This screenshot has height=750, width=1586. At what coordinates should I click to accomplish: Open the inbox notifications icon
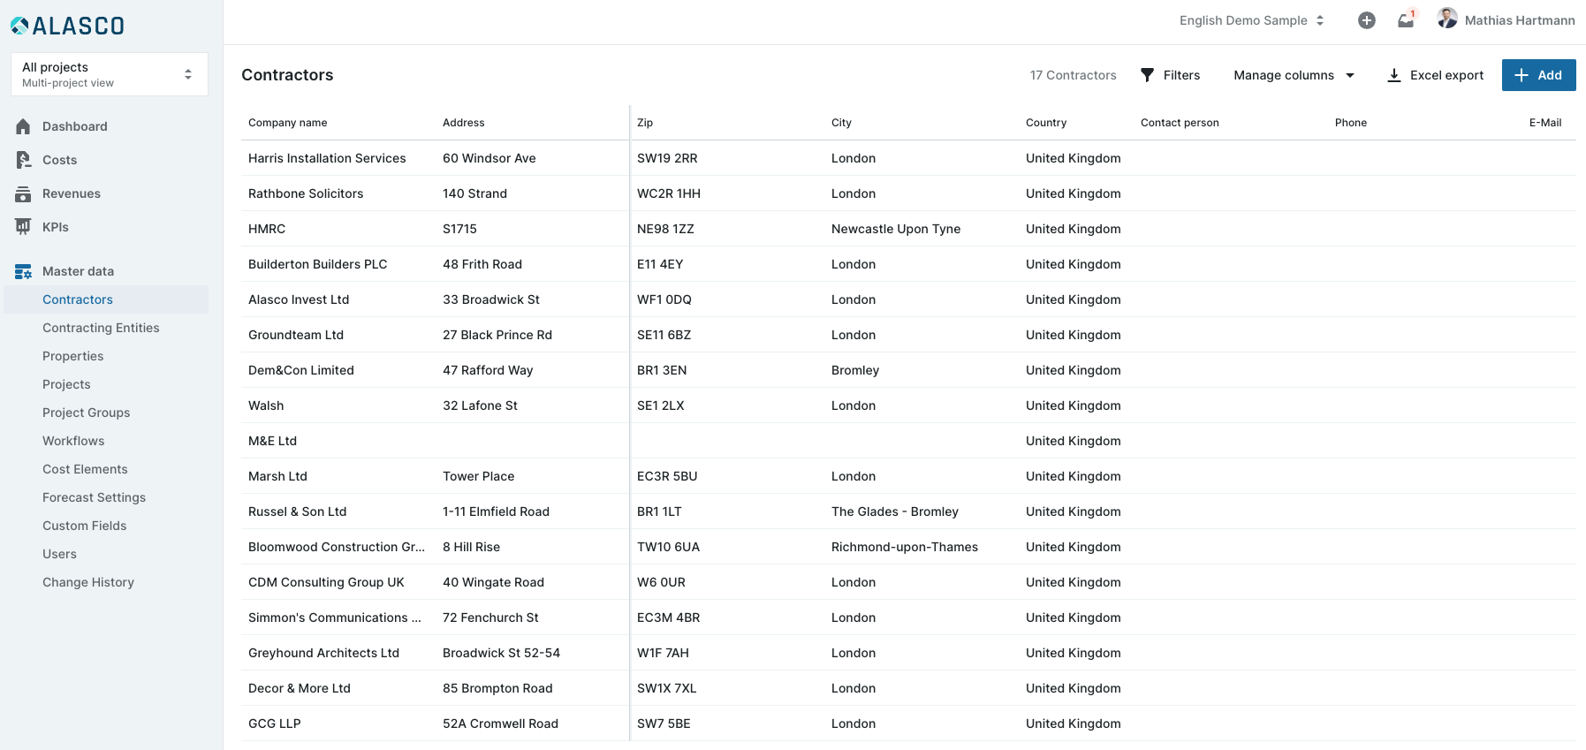(1406, 20)
